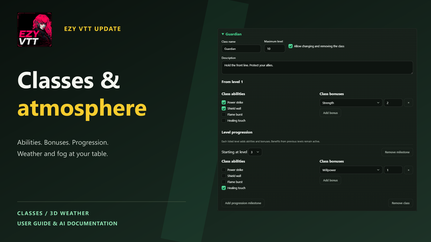Remove the Willpower bonus with its x icon
This screenshot has height=242, width=431.
pyautogui.click(x=408, y=170)
